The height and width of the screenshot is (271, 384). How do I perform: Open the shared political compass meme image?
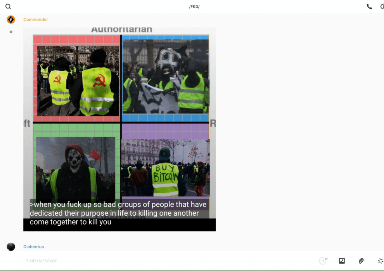click(x=119, y=116)
